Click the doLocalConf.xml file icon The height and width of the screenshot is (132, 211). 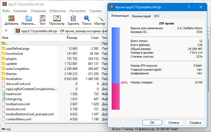3,84
